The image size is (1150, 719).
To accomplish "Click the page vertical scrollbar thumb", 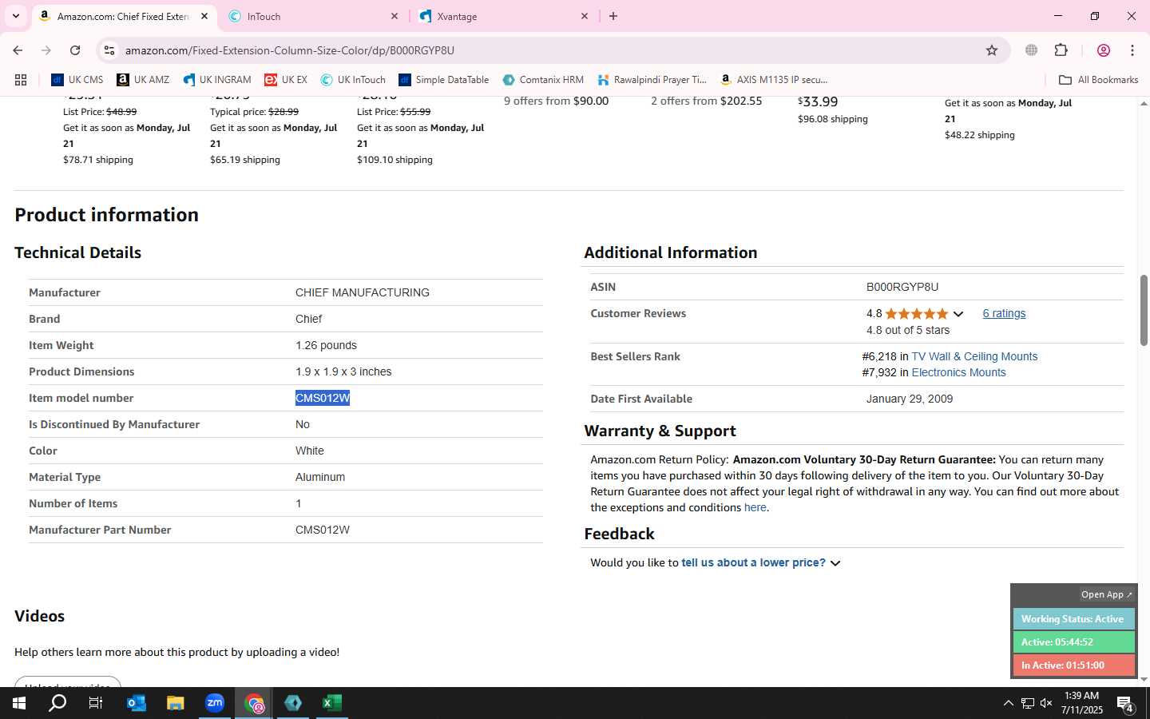I will [1144, 310].
